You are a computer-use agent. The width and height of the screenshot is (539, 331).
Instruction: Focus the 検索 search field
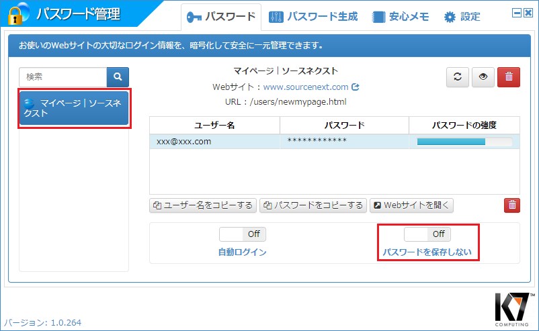pos(63,77)
